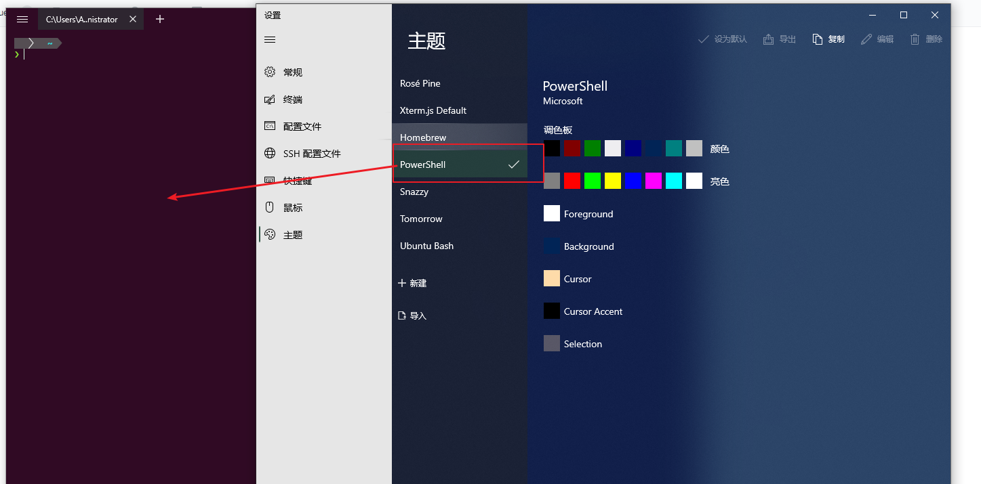The width and height of the screenshot is (981, 484).
Task: Pick the dark green 颜色 swatch
Action: [x=593, y=148]
